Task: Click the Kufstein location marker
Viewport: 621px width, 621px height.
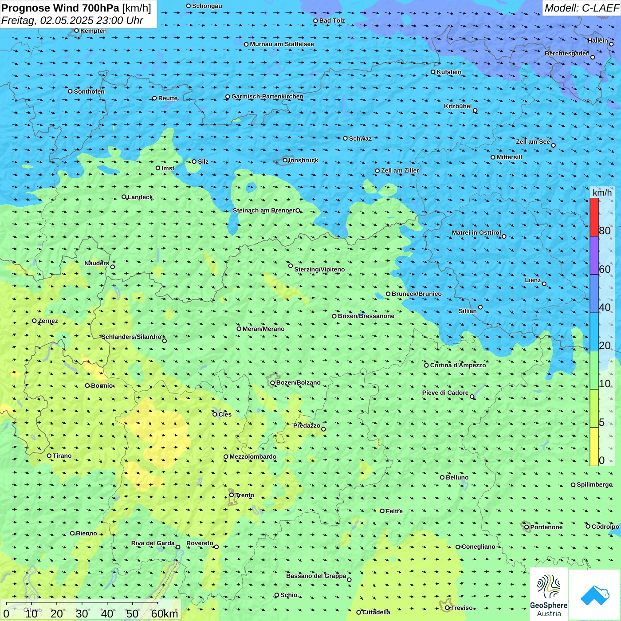Action: click(433, 72)
